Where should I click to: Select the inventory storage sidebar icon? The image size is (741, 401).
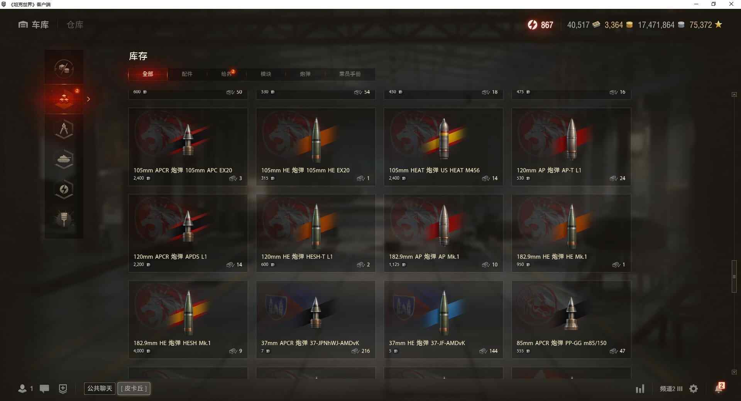click(x=64, y=99)
